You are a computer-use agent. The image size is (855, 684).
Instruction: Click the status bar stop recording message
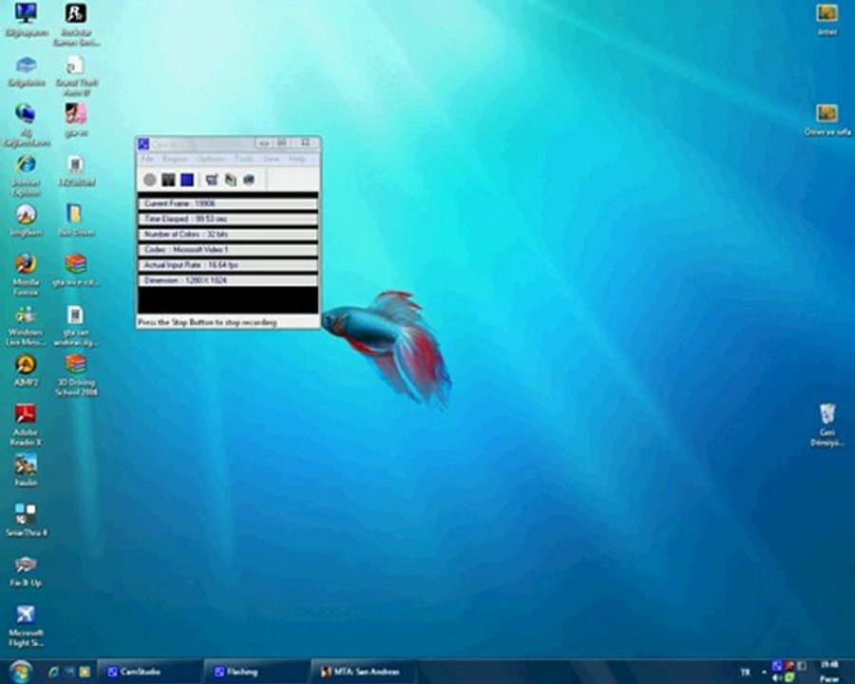coord(207,322)
